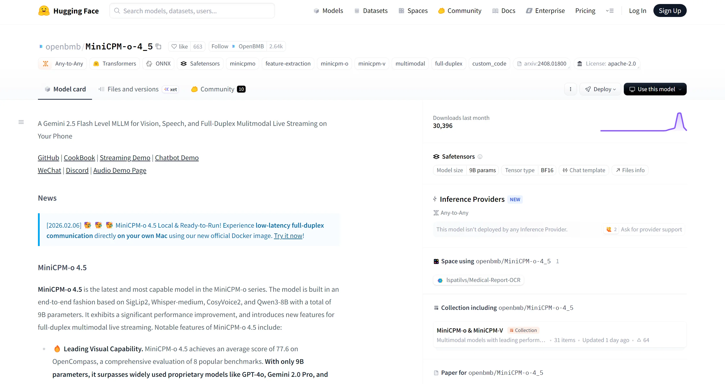Open the Chat template viewer
This screenshot has height=384, width=725.
[x=584, y=170]
